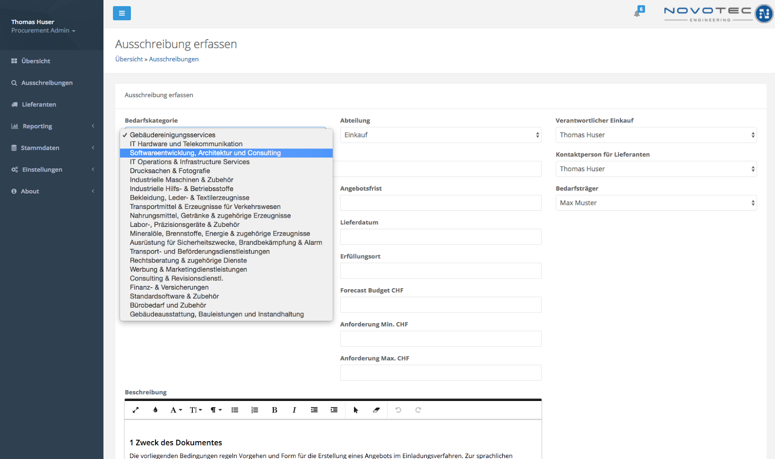This screenshot has height=459, width=775.
Task: Toggle bold formatting in editor
Action: (274, 410)
